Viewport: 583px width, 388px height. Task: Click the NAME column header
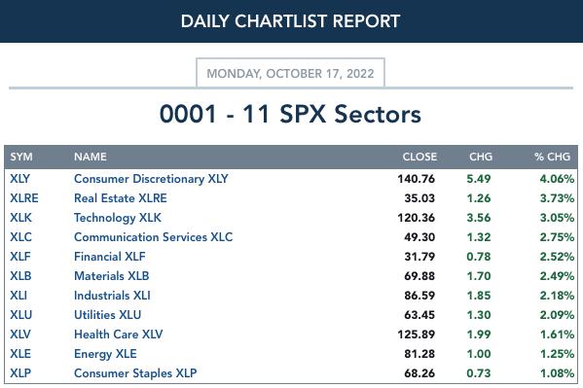click(91, 157)
